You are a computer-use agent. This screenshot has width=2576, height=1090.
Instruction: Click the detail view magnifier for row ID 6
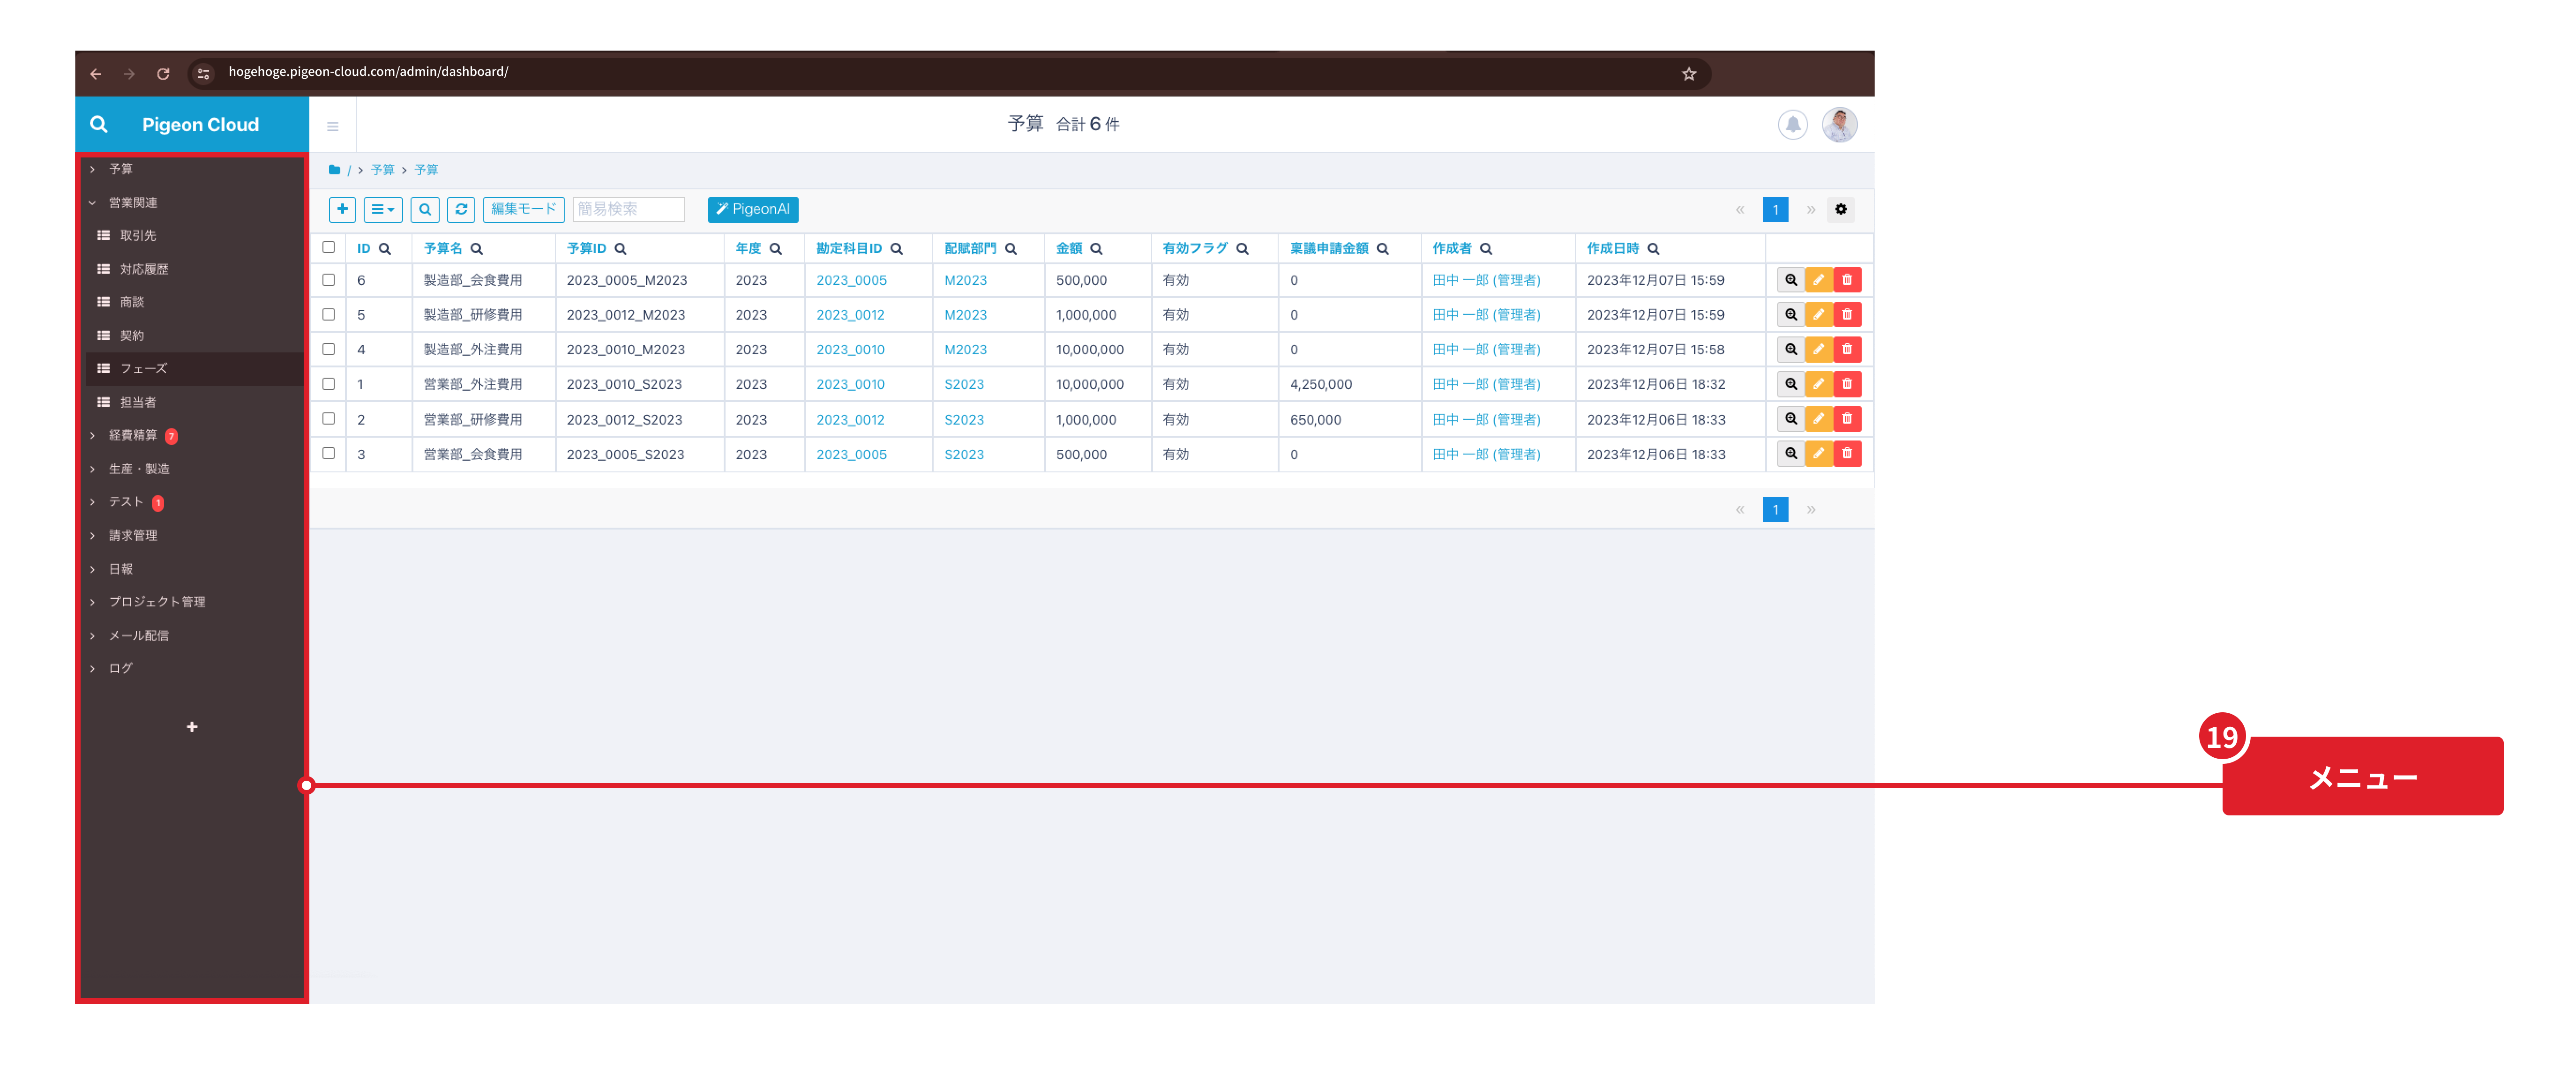(1790, 280)
